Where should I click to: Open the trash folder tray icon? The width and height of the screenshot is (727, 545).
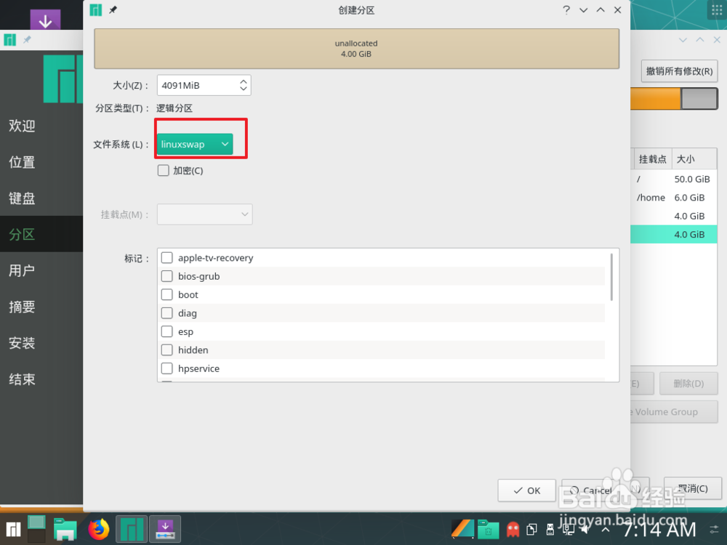(489, 529)
